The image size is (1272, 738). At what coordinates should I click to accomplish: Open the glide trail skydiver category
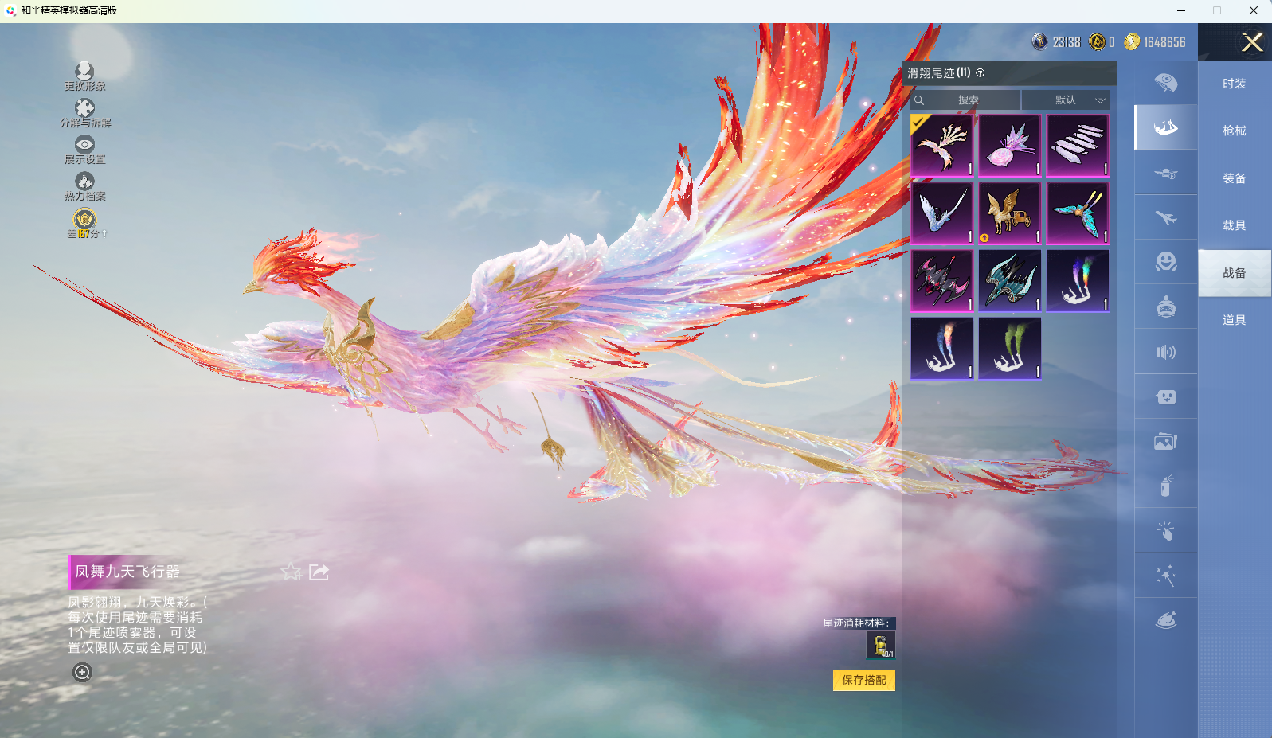1166,127
